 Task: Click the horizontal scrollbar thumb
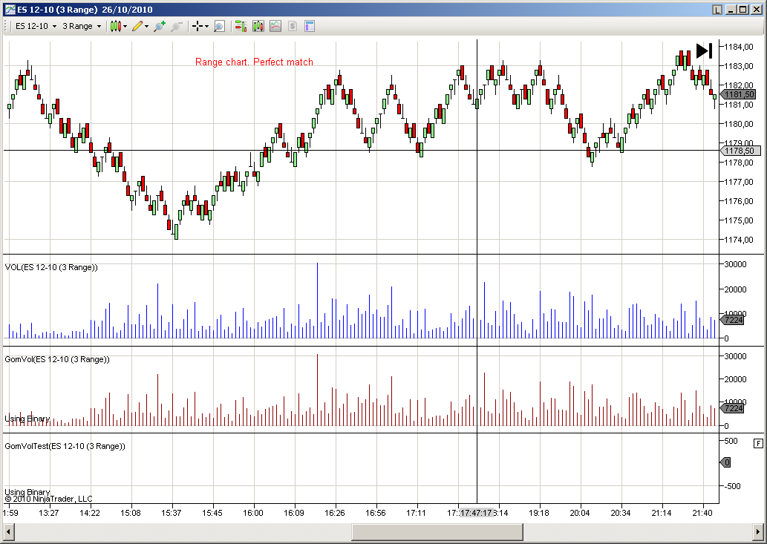437,532
